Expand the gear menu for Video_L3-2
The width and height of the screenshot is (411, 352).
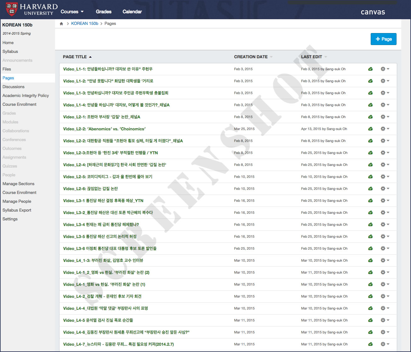[x=385, y=213]
